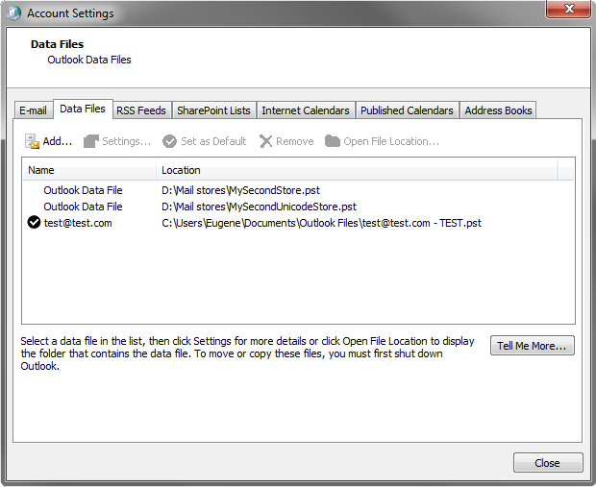The width and height of the screenshot is (596, 487).
Task: Click the Open File Location... label
Action: coord(391,141)
